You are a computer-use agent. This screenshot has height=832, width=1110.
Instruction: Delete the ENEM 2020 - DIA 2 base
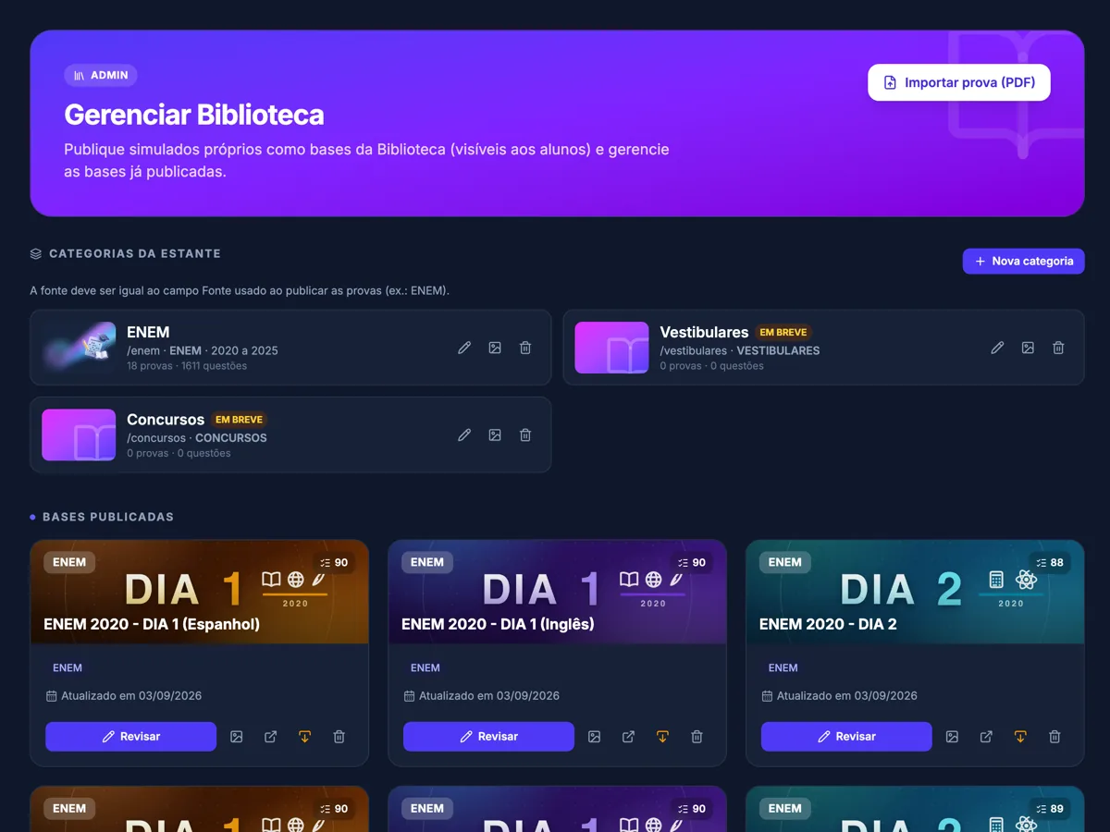(x=1055, y=737)
